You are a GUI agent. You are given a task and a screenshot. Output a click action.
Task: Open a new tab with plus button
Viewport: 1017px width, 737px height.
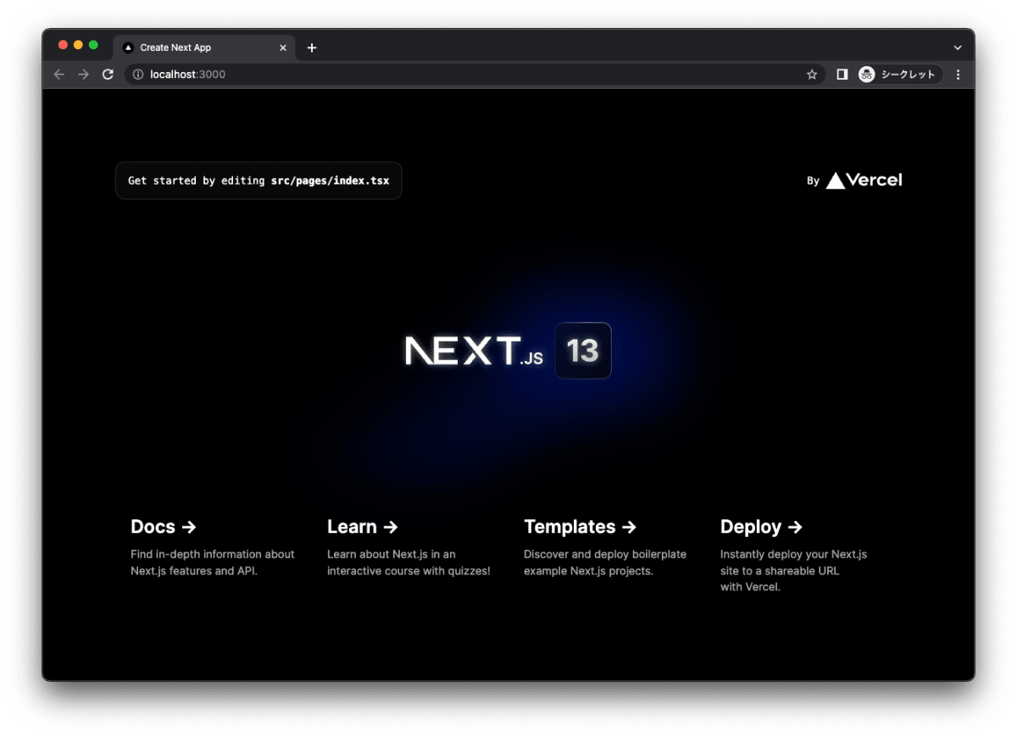pos(312,47)
